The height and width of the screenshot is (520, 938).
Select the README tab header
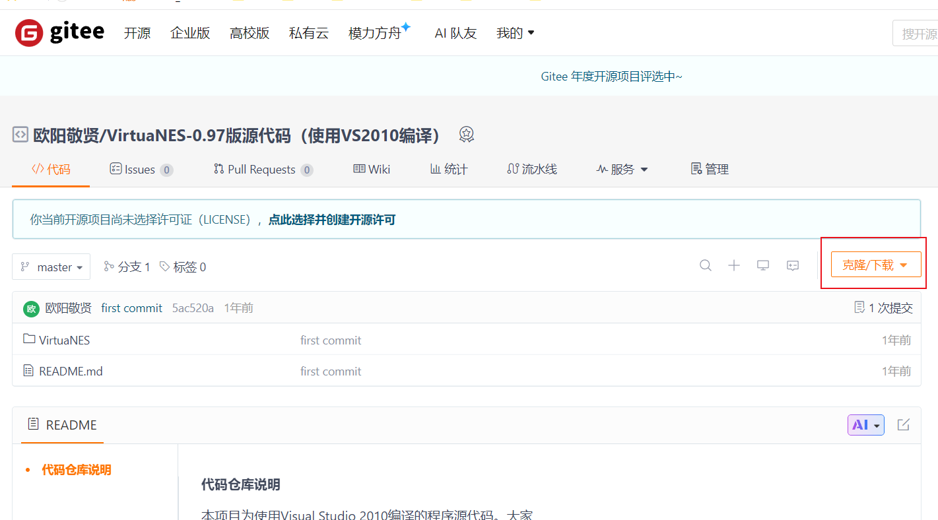pyautogui.click(x=62, y=425)
